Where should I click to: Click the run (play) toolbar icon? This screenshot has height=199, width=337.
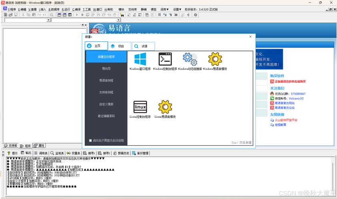[x=77, y=15]
